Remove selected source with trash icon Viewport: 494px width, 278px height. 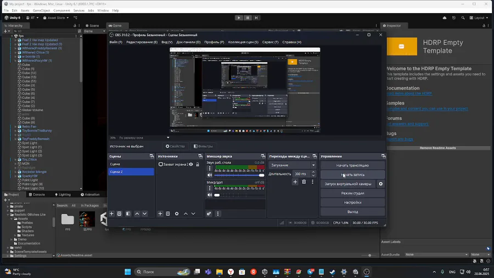[168, 214]
